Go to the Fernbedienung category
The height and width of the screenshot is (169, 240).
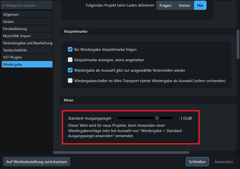[26, 29]
